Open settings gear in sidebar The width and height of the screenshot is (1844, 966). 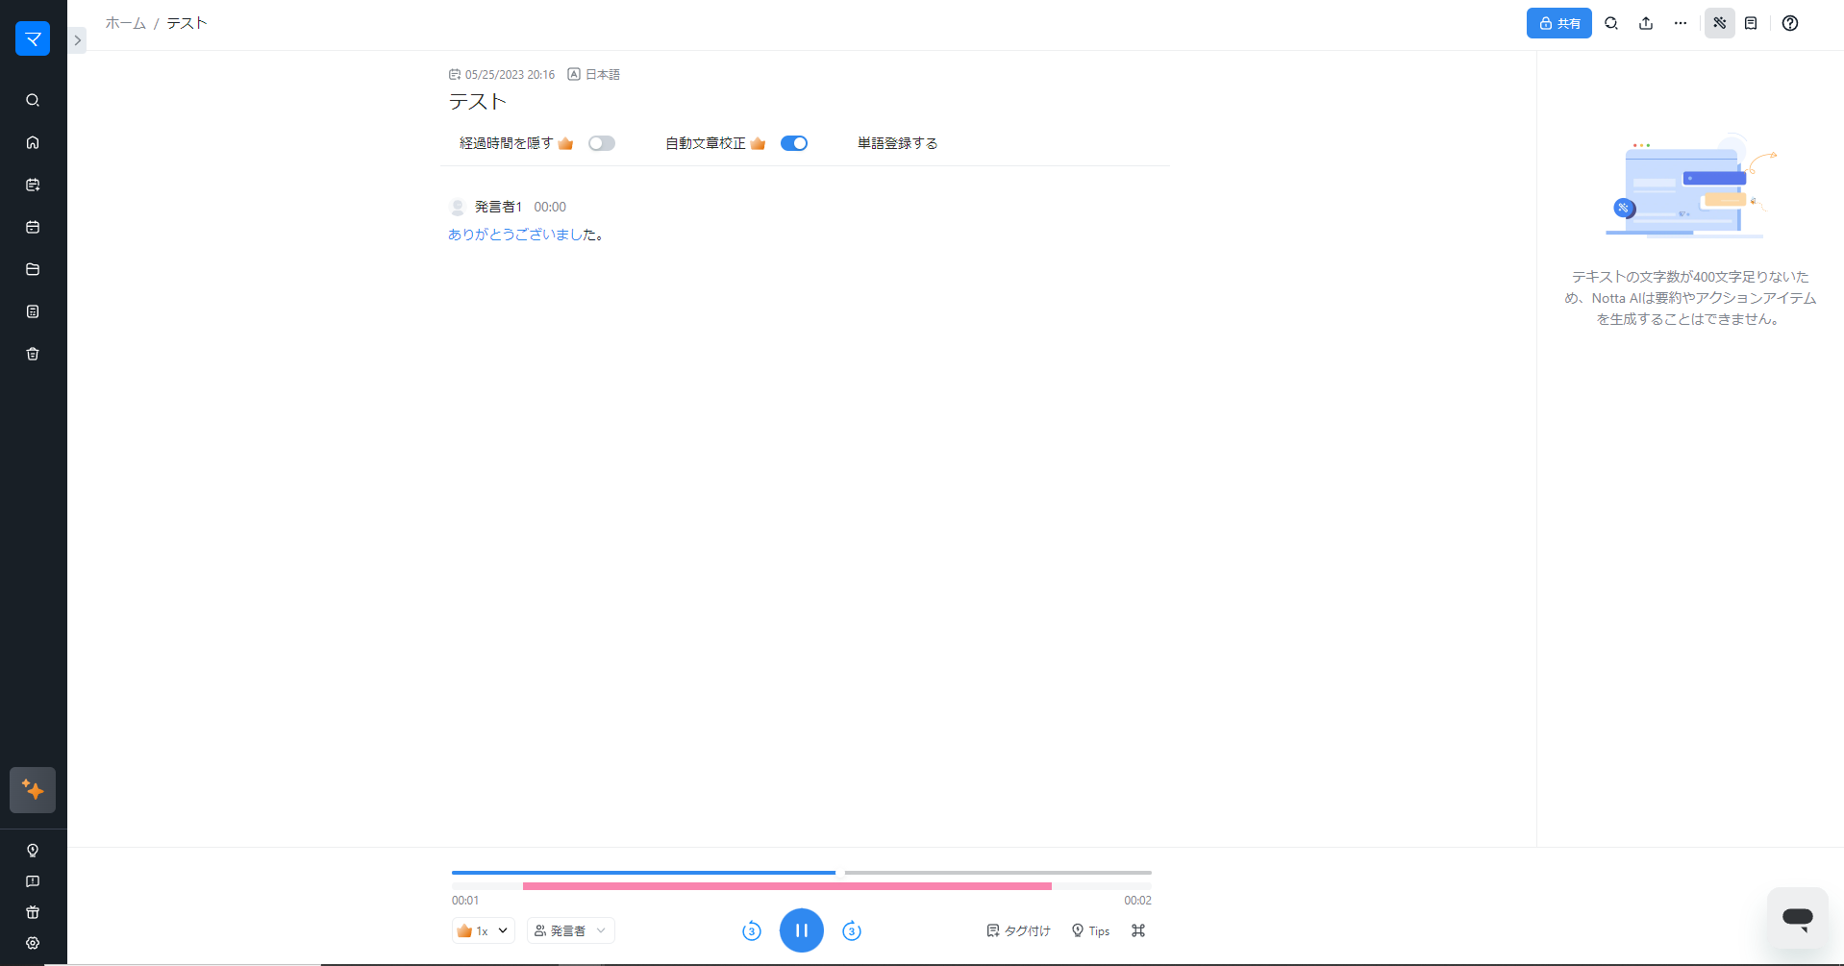33,943
